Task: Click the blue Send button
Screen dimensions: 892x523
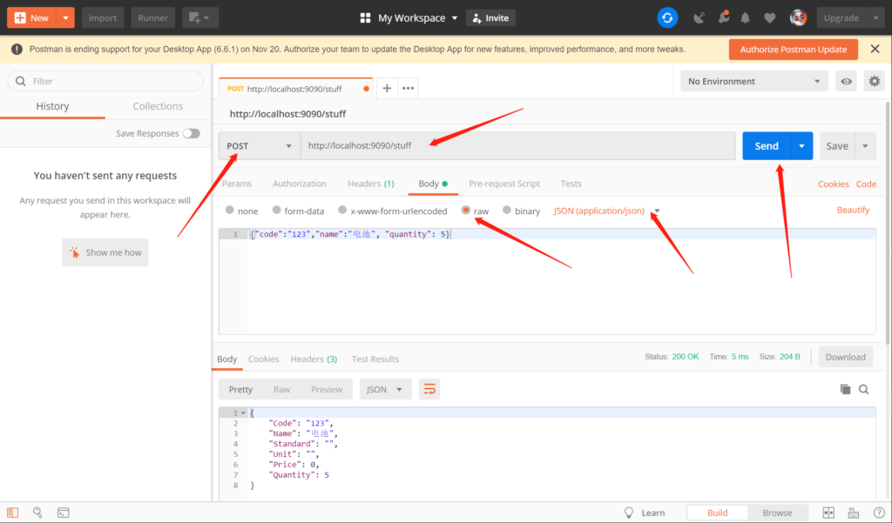Action: pos(767,146)
